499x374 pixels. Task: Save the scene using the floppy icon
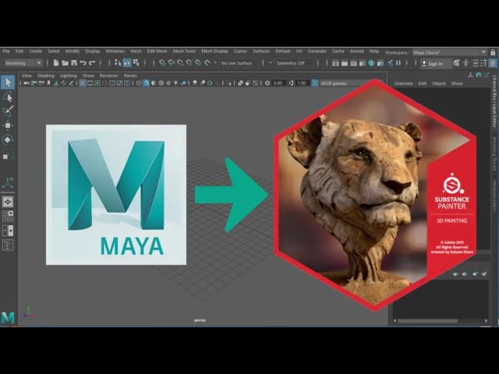point(74,63)
